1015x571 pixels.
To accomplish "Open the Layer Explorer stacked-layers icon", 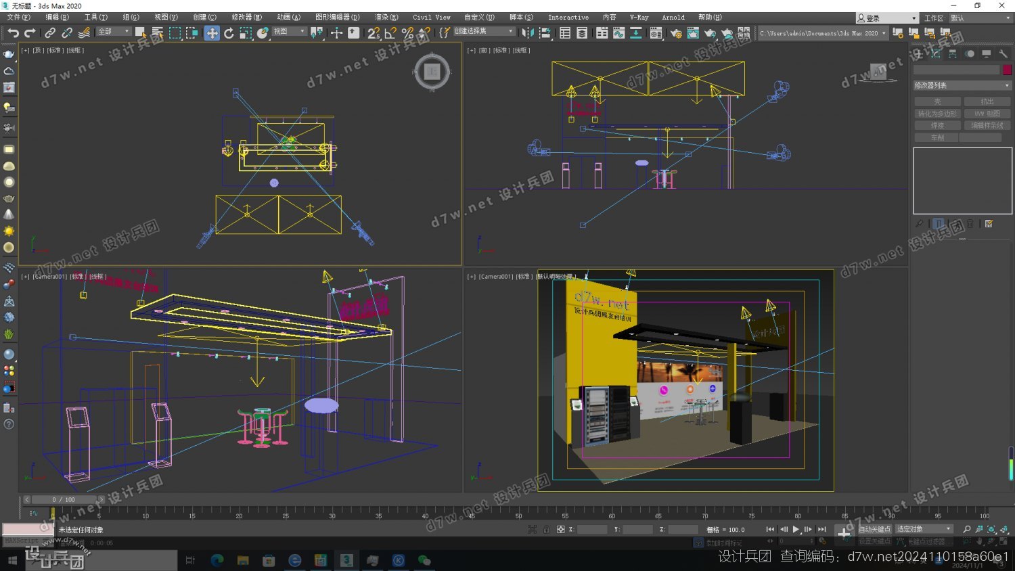I will (x=582, y=32).
